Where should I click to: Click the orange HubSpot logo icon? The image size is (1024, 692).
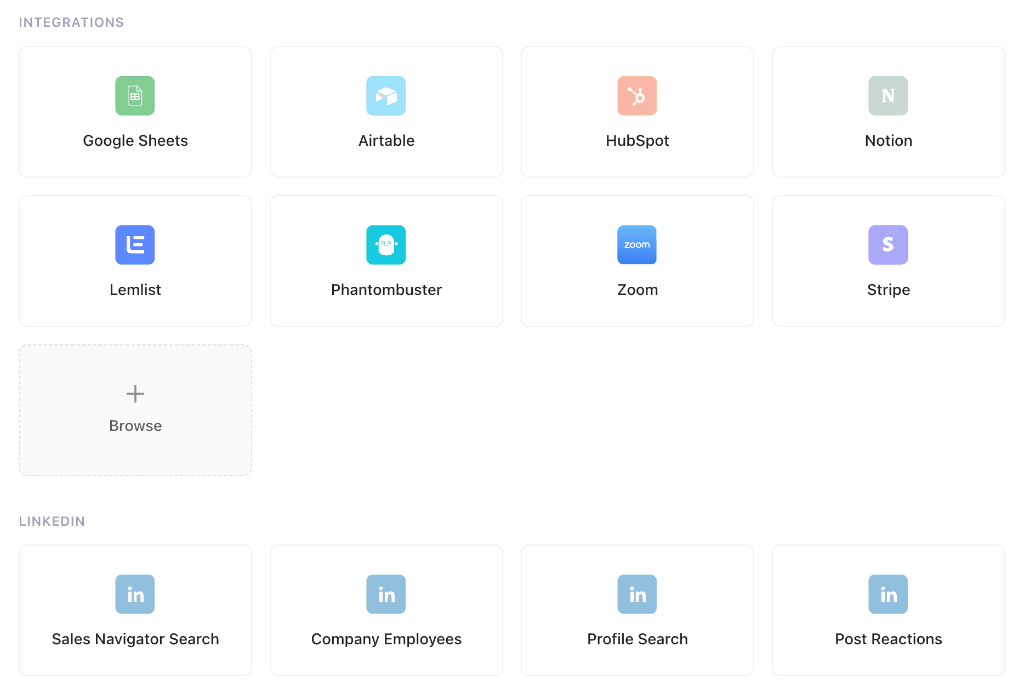(x=637, y=96)
